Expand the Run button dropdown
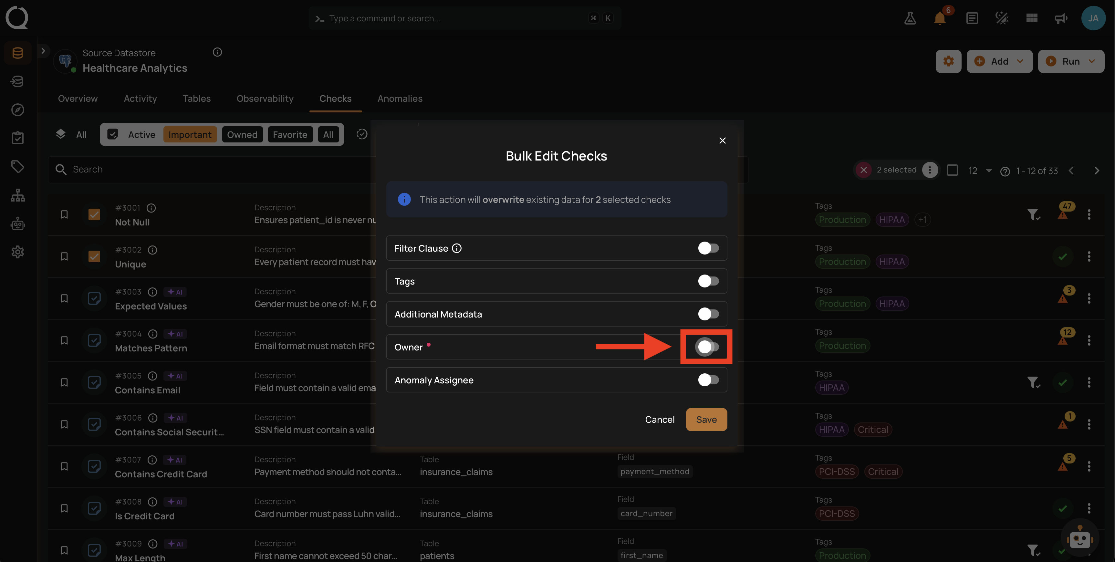The width and height of the screenshot is (1115, 562). [1092, 61]
